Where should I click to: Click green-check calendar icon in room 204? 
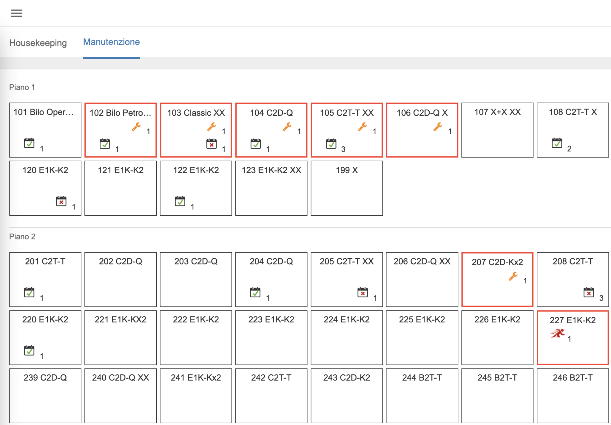coord(255,292)
